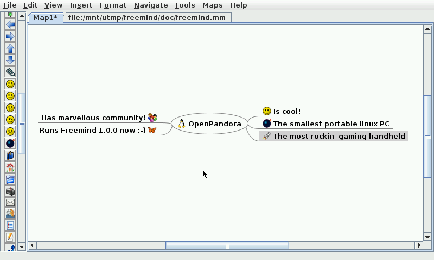Open the Tools menu

[184, 5]
